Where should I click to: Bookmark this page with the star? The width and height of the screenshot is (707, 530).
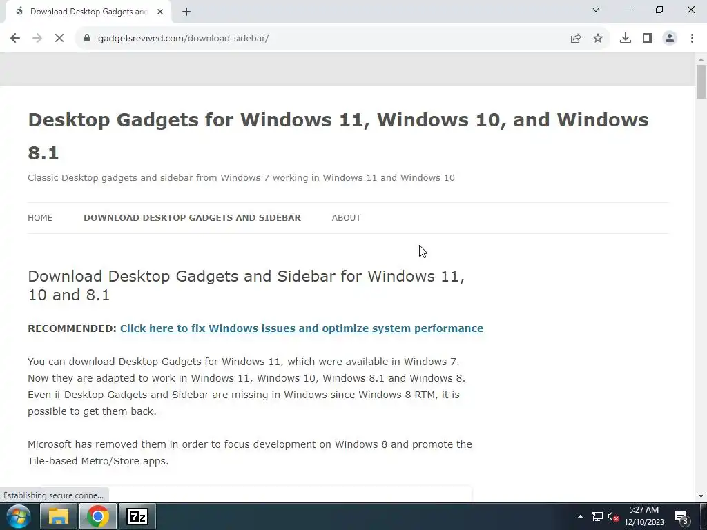click(x=598, y=39)
